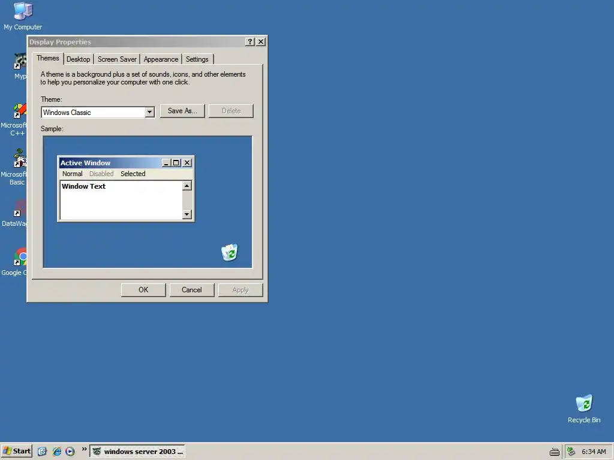Switch to the Appearance tab
Viewport: 614px width, 460px height.
[x=161, y=59]
